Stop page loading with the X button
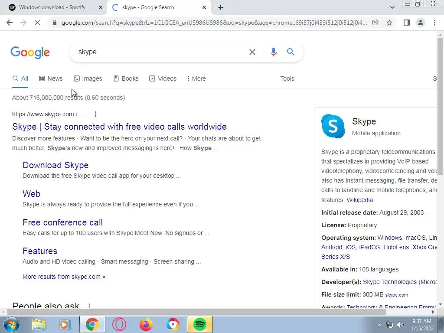The image size is (444, 333). [x=37, y=23]
